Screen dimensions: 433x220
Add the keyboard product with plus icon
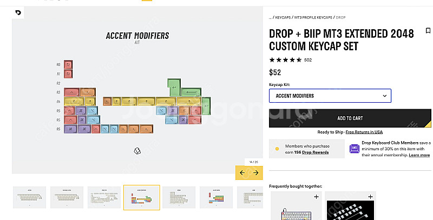316,197
